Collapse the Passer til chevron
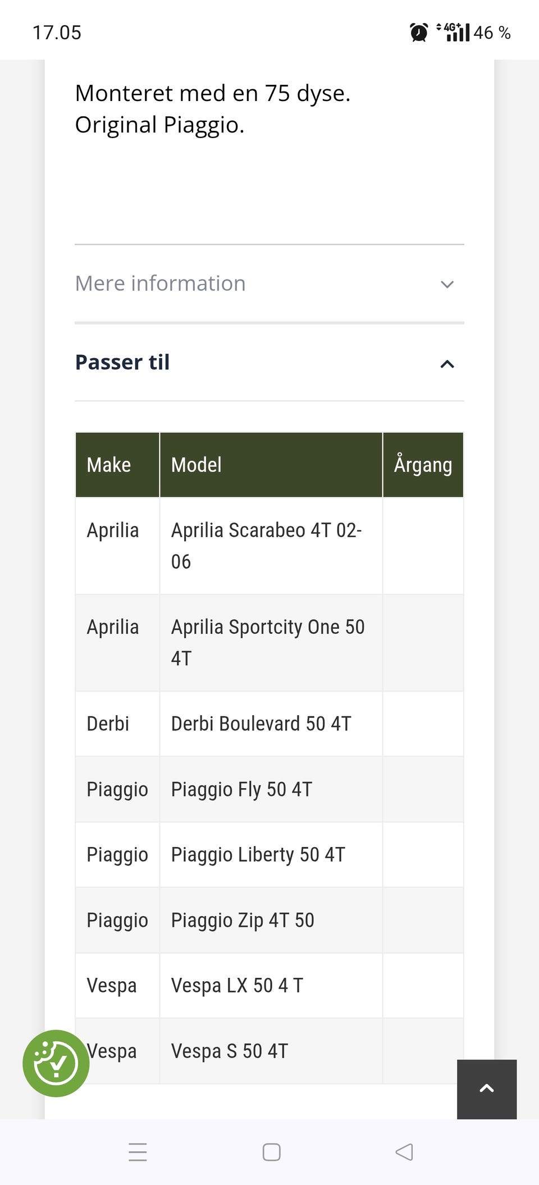This screenshot has width=539, height=1185. click(x=447, y=364)
